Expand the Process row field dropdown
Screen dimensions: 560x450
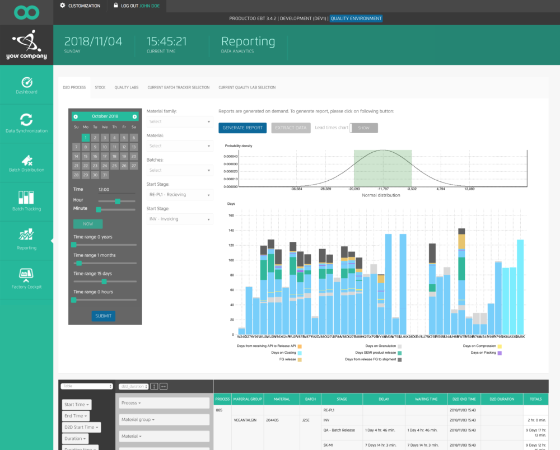[164, 403]
